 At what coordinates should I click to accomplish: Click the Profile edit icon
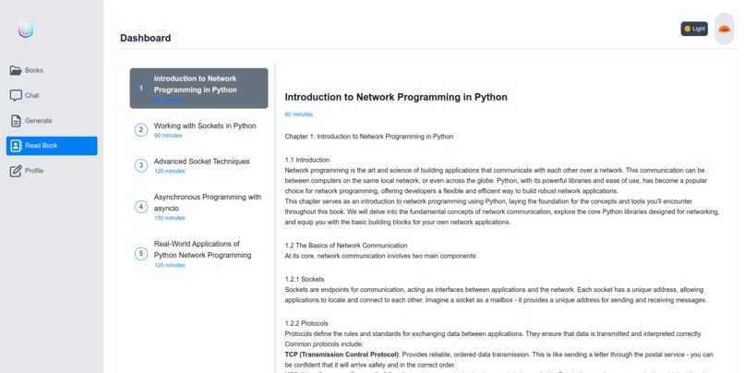(16, 171)
